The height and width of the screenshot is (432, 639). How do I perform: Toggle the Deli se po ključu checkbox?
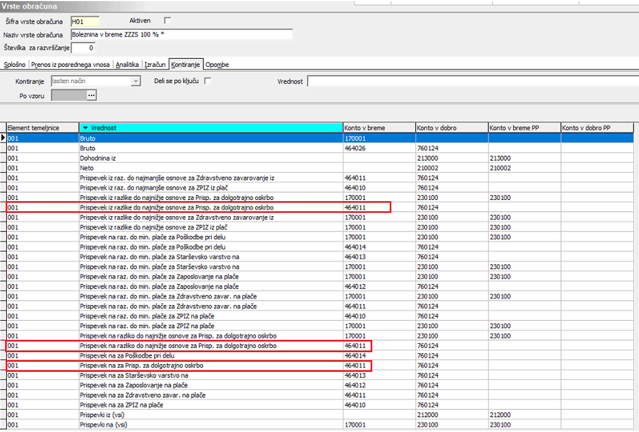click(208, 81)
